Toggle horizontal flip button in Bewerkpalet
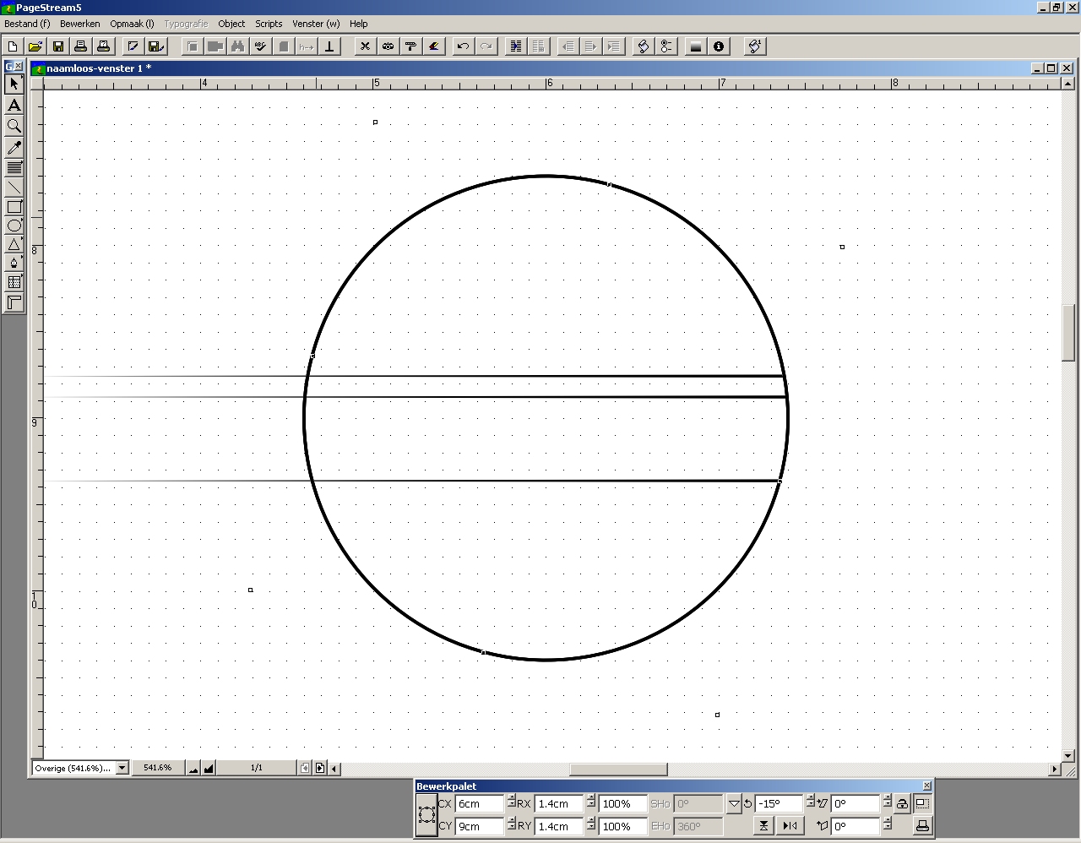 coord(790,826)
